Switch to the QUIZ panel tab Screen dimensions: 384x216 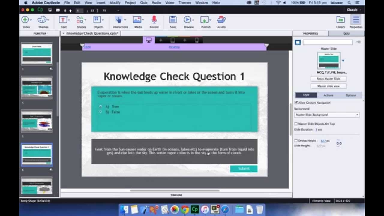tap(346, 34)
